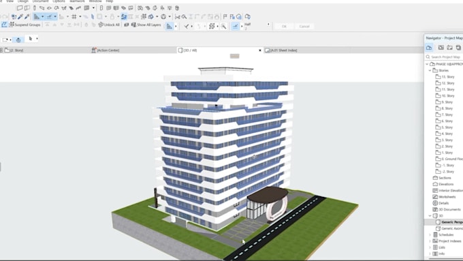This screenshot has height=261, width=463.
Task: Close the 3D / All tab
Action: coord(260,50)
